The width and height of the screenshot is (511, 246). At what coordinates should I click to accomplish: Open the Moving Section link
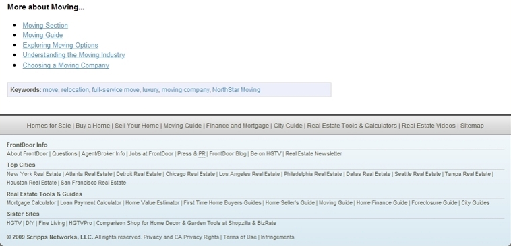(x=45, y=26)
